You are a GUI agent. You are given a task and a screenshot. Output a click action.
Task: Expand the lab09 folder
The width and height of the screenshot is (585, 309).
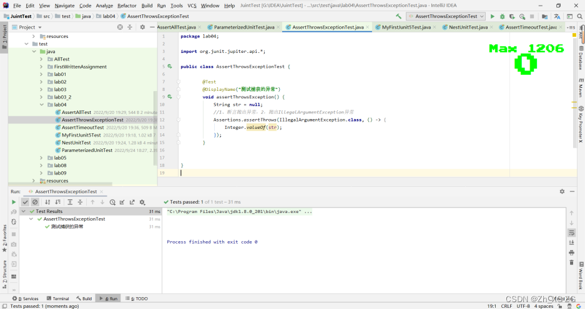pyautogui.click(x=41, y=173)
